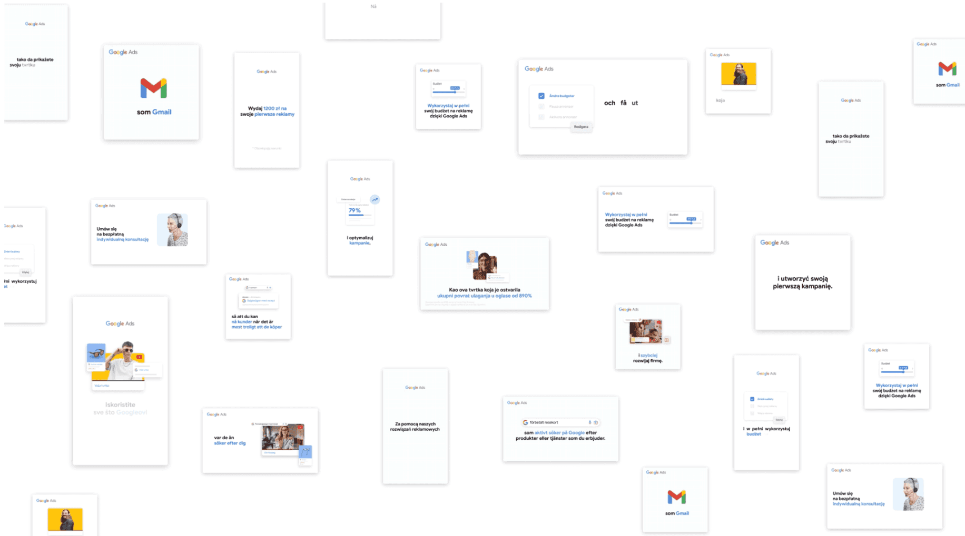
Task: Click the koja text
Action: click(720, 100)
